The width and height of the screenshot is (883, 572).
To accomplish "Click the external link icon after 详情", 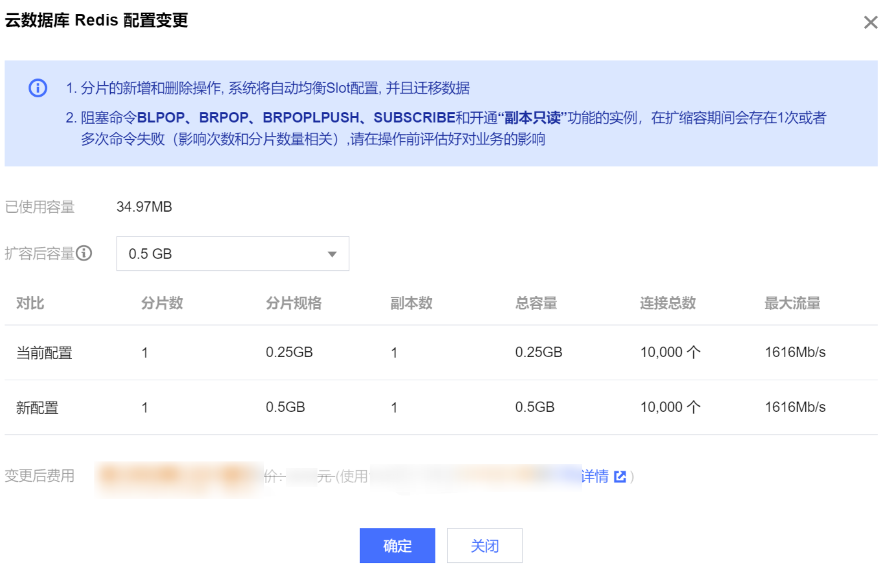I will pos(620,476).
